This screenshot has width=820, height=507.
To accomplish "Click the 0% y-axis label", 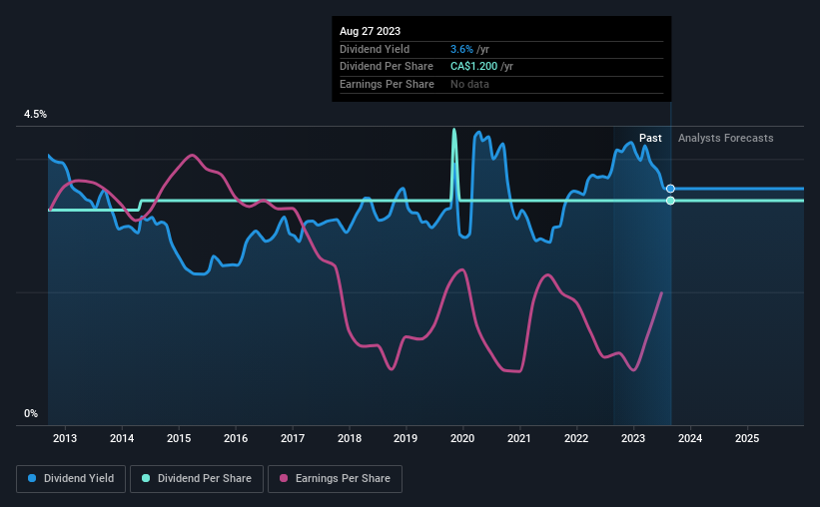I will 31,413.
